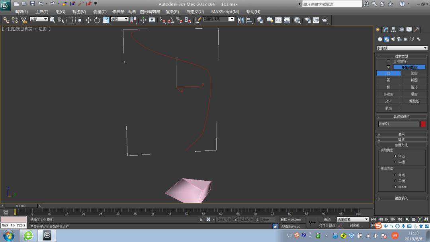430x242 pixels.
Task: Switch to the Modify command panel tab
Action: pos(385,29)
